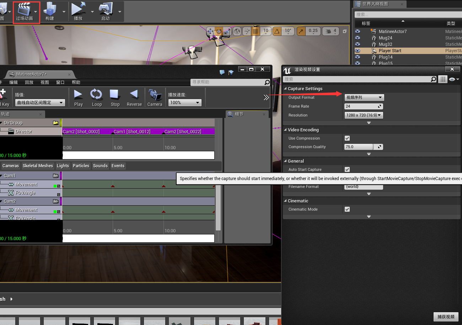Toggle Cam2 Movement track green enable box
Screen dimensions: 462x325
coord(55,211)
